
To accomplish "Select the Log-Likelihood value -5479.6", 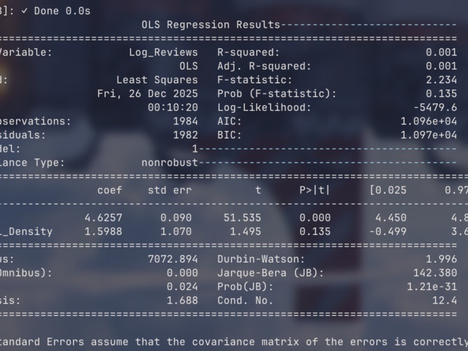I will point(435,108).
